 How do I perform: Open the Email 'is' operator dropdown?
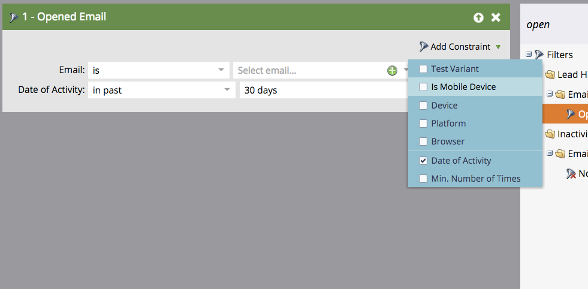(x=159, y=70)
